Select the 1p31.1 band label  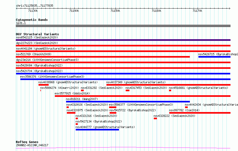click(x=21, y=23)
